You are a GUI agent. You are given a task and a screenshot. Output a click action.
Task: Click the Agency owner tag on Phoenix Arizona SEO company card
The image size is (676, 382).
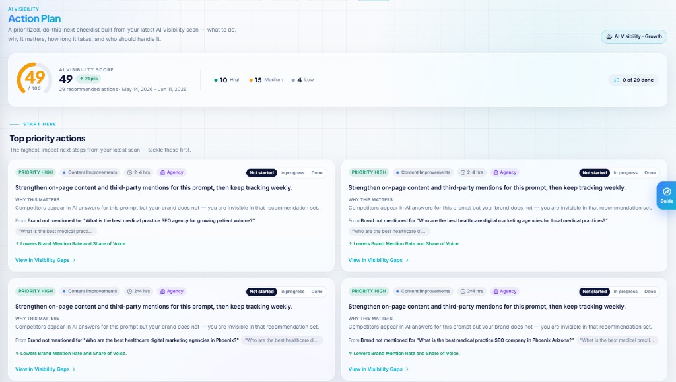[x=505, y=291]
